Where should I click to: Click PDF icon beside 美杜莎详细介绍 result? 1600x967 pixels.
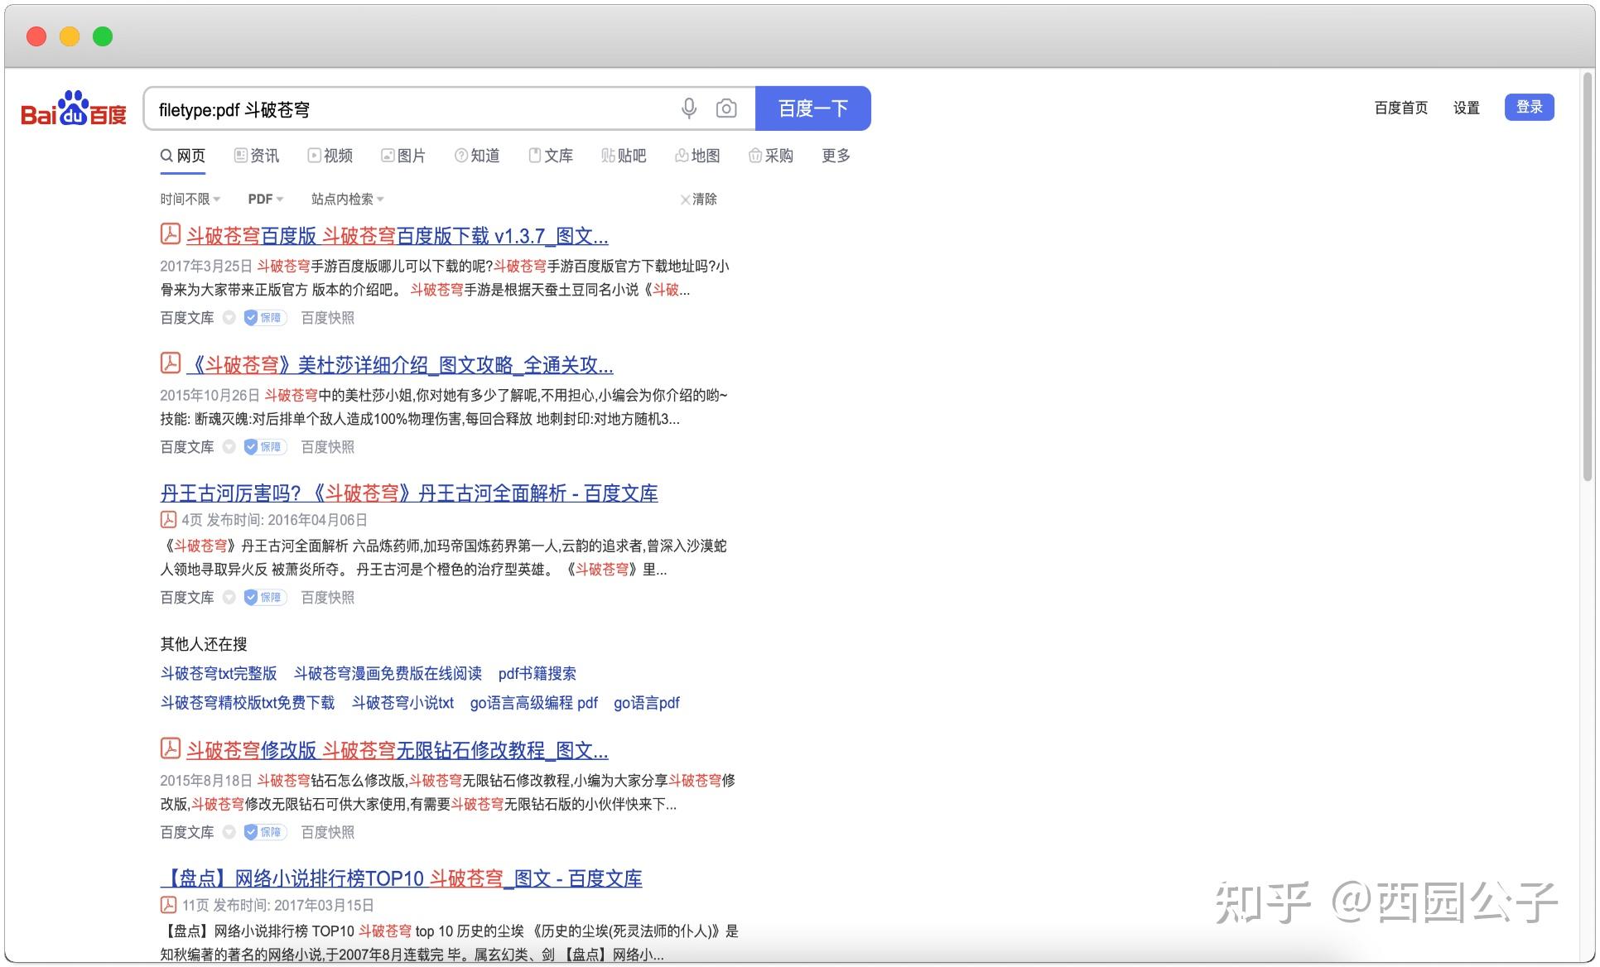[x=170, y=363]
